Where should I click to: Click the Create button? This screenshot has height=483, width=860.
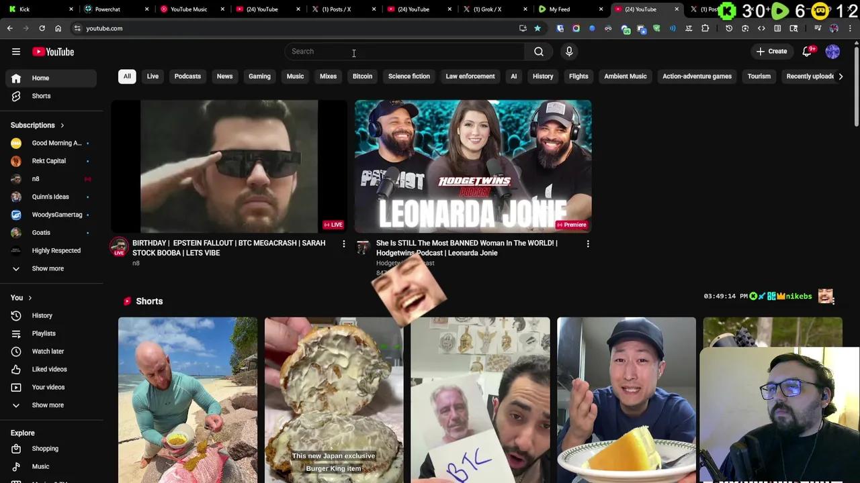coord(771,52)
